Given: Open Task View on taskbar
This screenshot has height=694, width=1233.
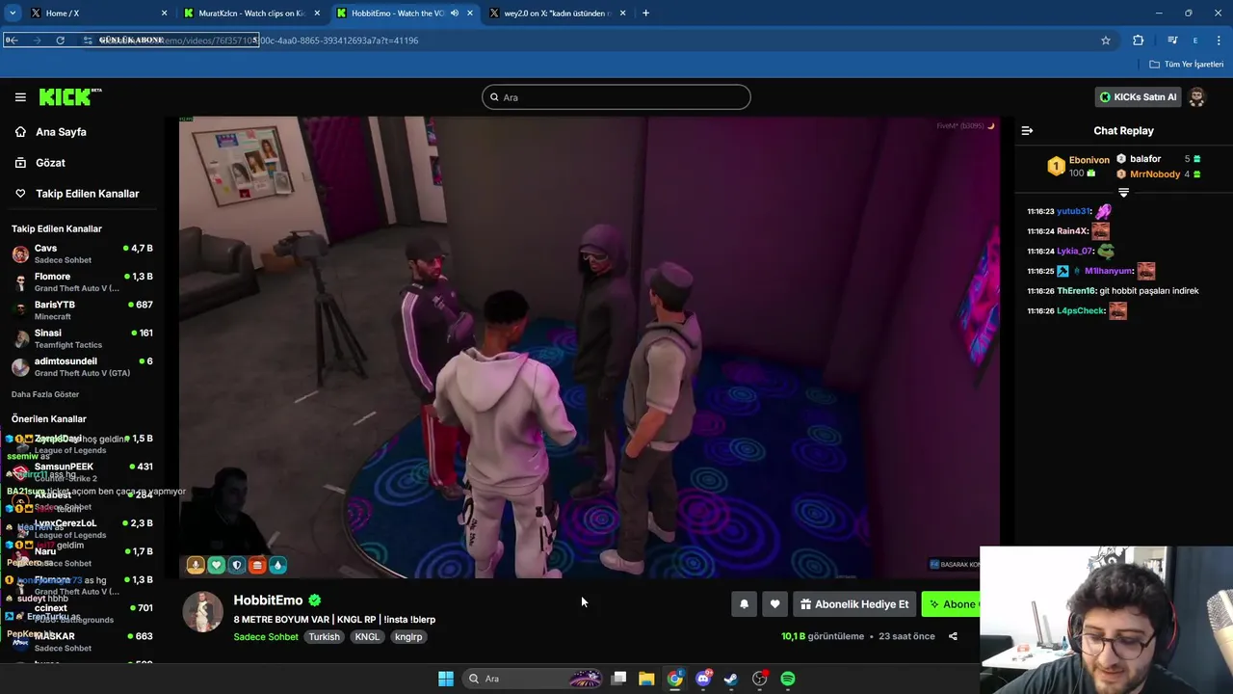Looking at the screenshot, I should (x=619, y=679).
